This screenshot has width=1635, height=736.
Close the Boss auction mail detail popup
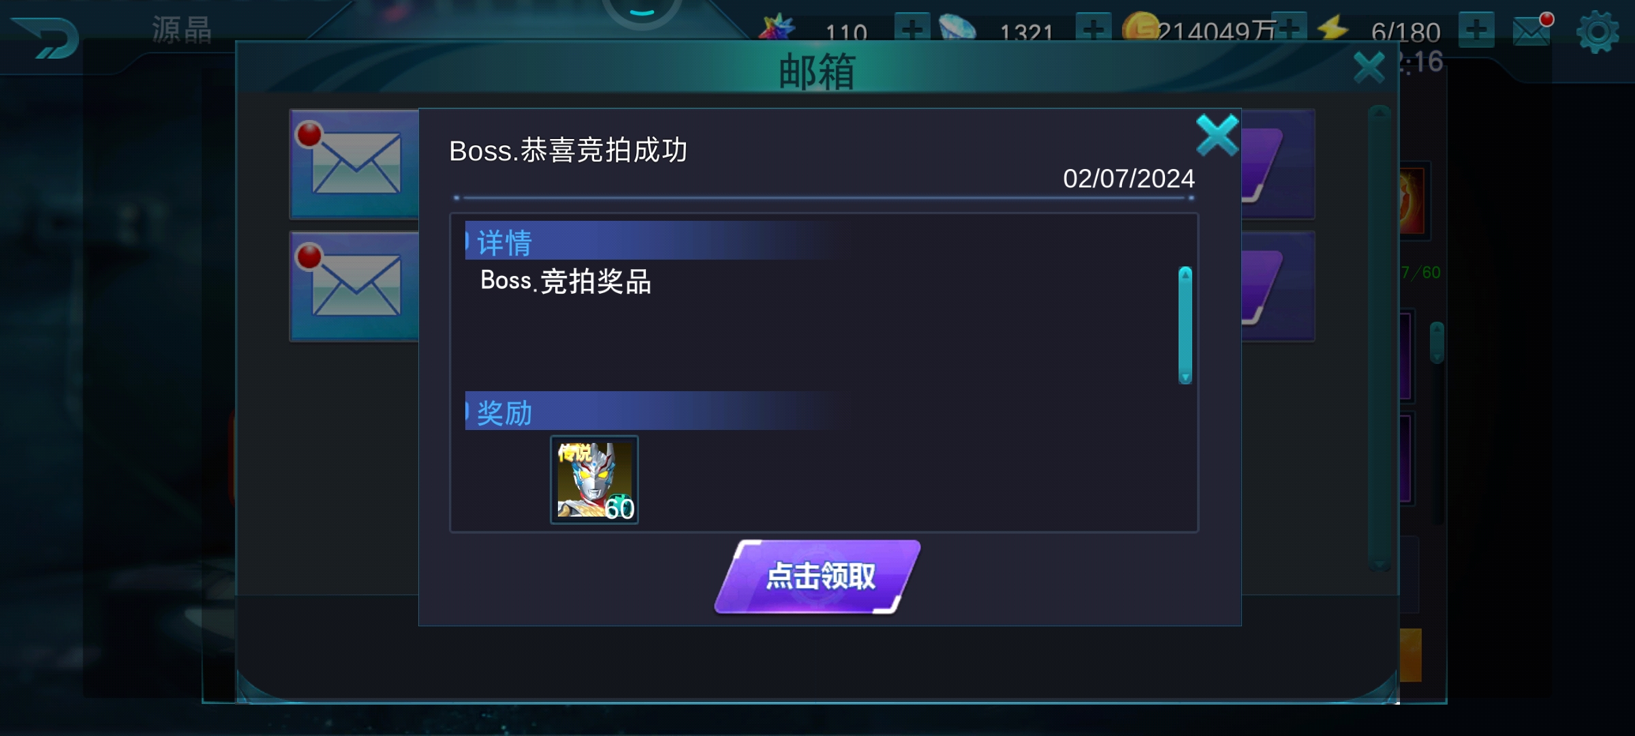(x=1217, y=135)
